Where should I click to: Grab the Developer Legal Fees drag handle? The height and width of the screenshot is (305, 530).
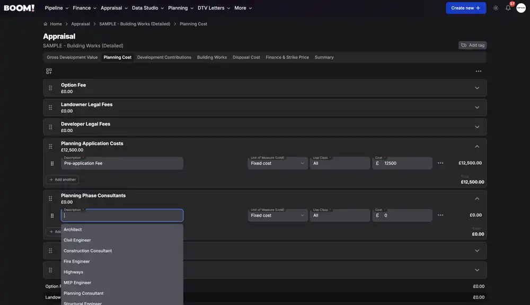[x=50, y=127]
